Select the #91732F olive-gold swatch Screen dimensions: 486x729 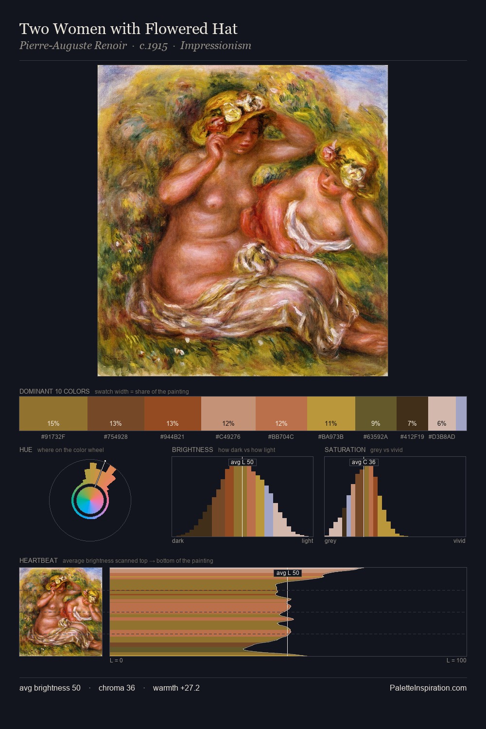[x=53, y=414]
